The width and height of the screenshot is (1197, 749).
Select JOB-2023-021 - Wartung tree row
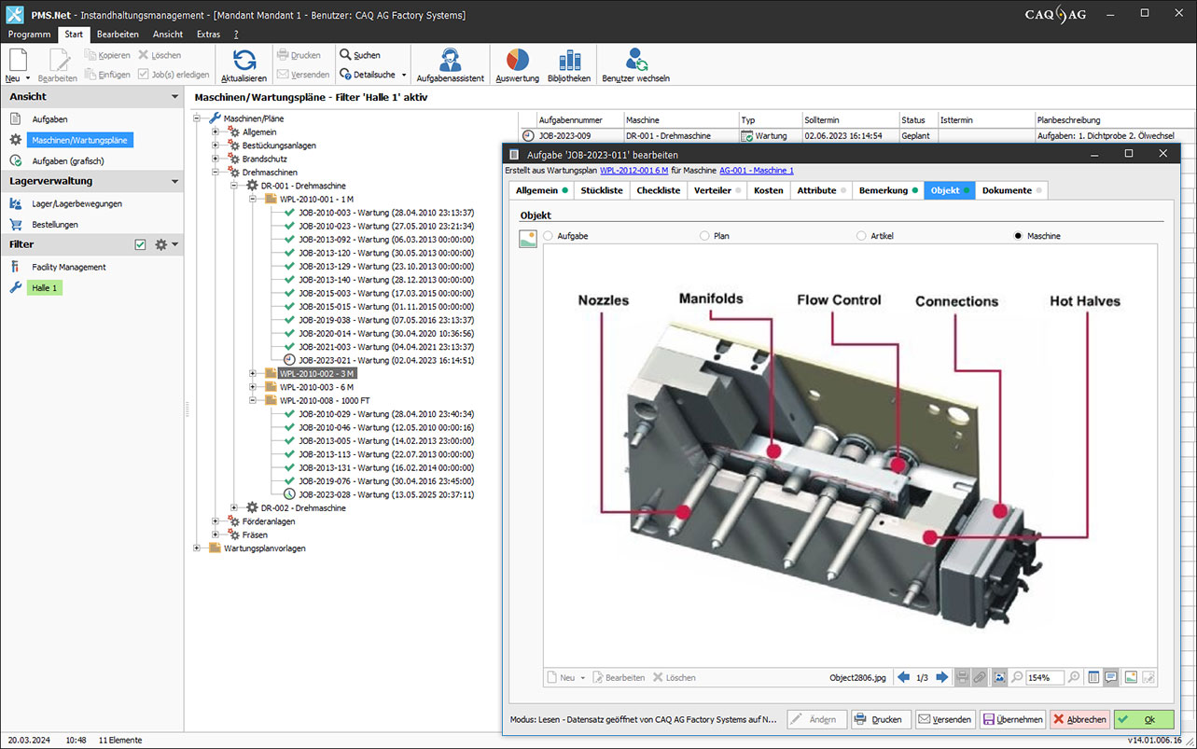point(386,360)
